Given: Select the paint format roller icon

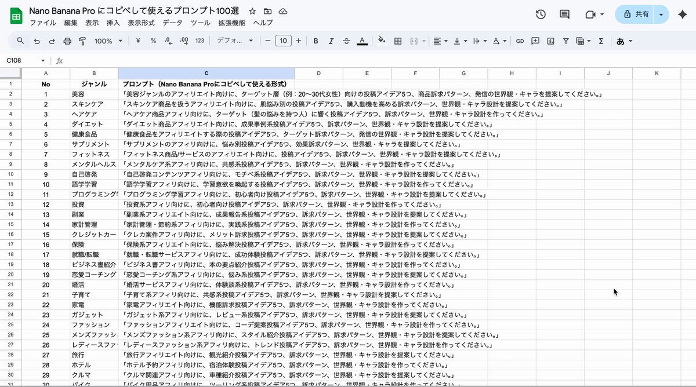Looking at the screenshot, I should click(x=82, y=41).
